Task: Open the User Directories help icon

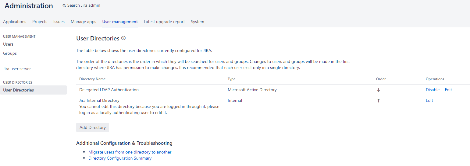Action: [123, 38]
